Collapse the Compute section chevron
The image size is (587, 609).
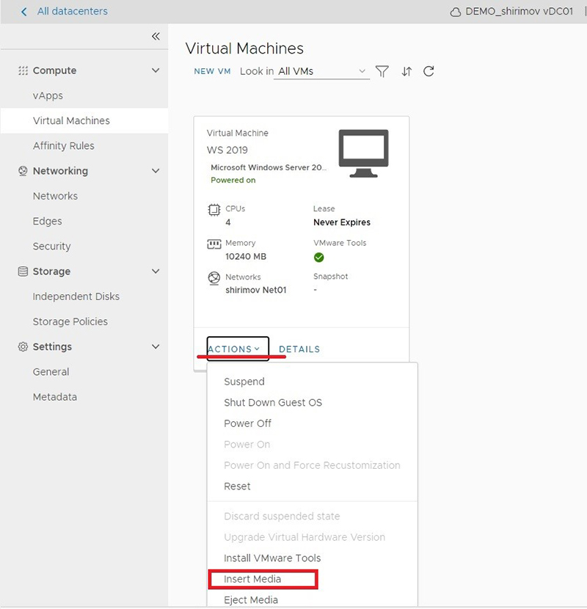point(156,70)
